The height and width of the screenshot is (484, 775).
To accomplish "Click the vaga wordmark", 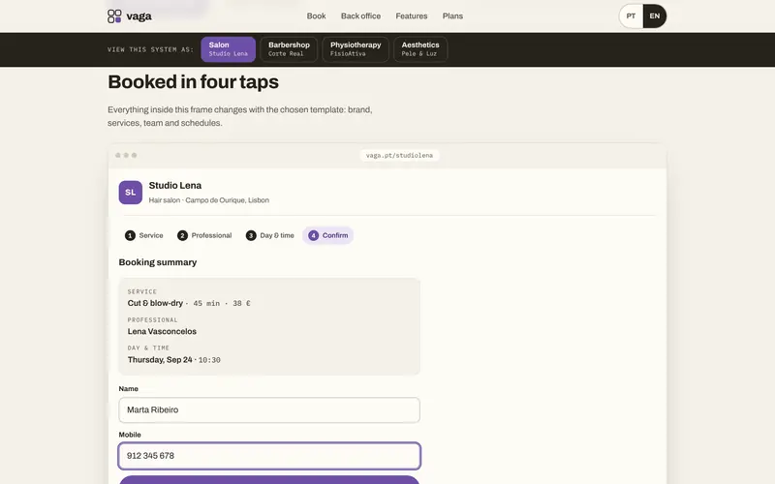I will 139,16.
